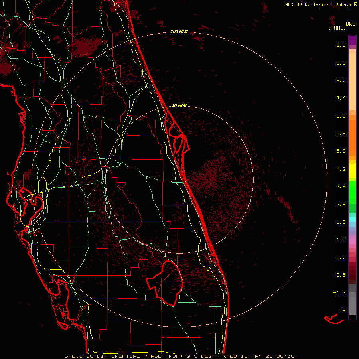Click the 5.0 scale value
This screenshot has width=359, height=359.
(341, 151)
